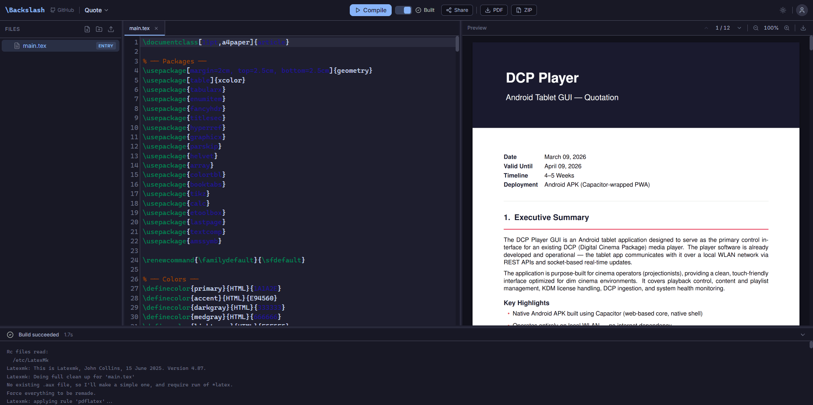The height and width of the screenshot is (405, 813).
Task: Download the PDF from the preview toolbar
Action: tap(804, 28)
